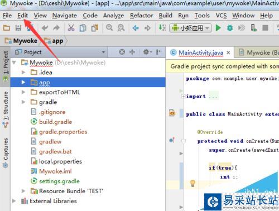Screen dimensions: 279x211
Task: Open the Help menu
Action: [266, 16]
